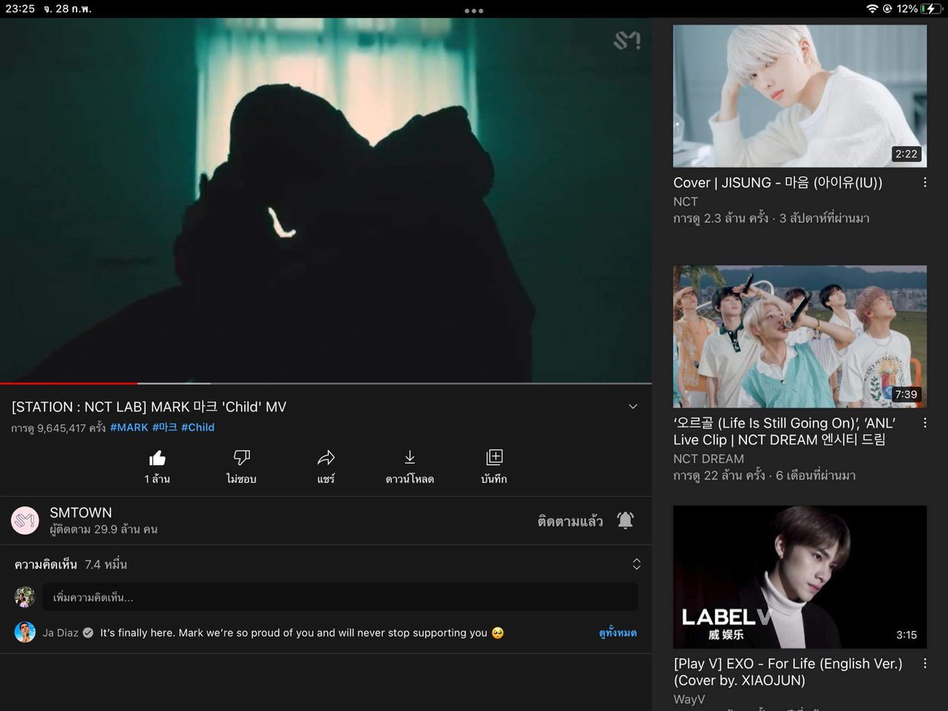Tap the subscribed button ติดตามแล้ว
Viewport: 948px width, 711px height.
point(570,521)
